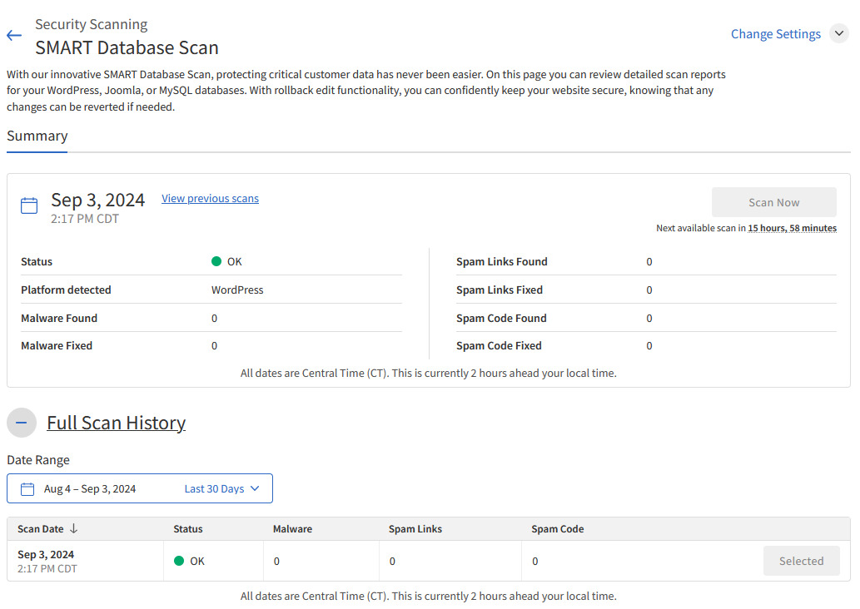The height and width of the screenshot is (609, 860).
Task: Click the calendar icon beside the summary date
Action: point(29,205)
